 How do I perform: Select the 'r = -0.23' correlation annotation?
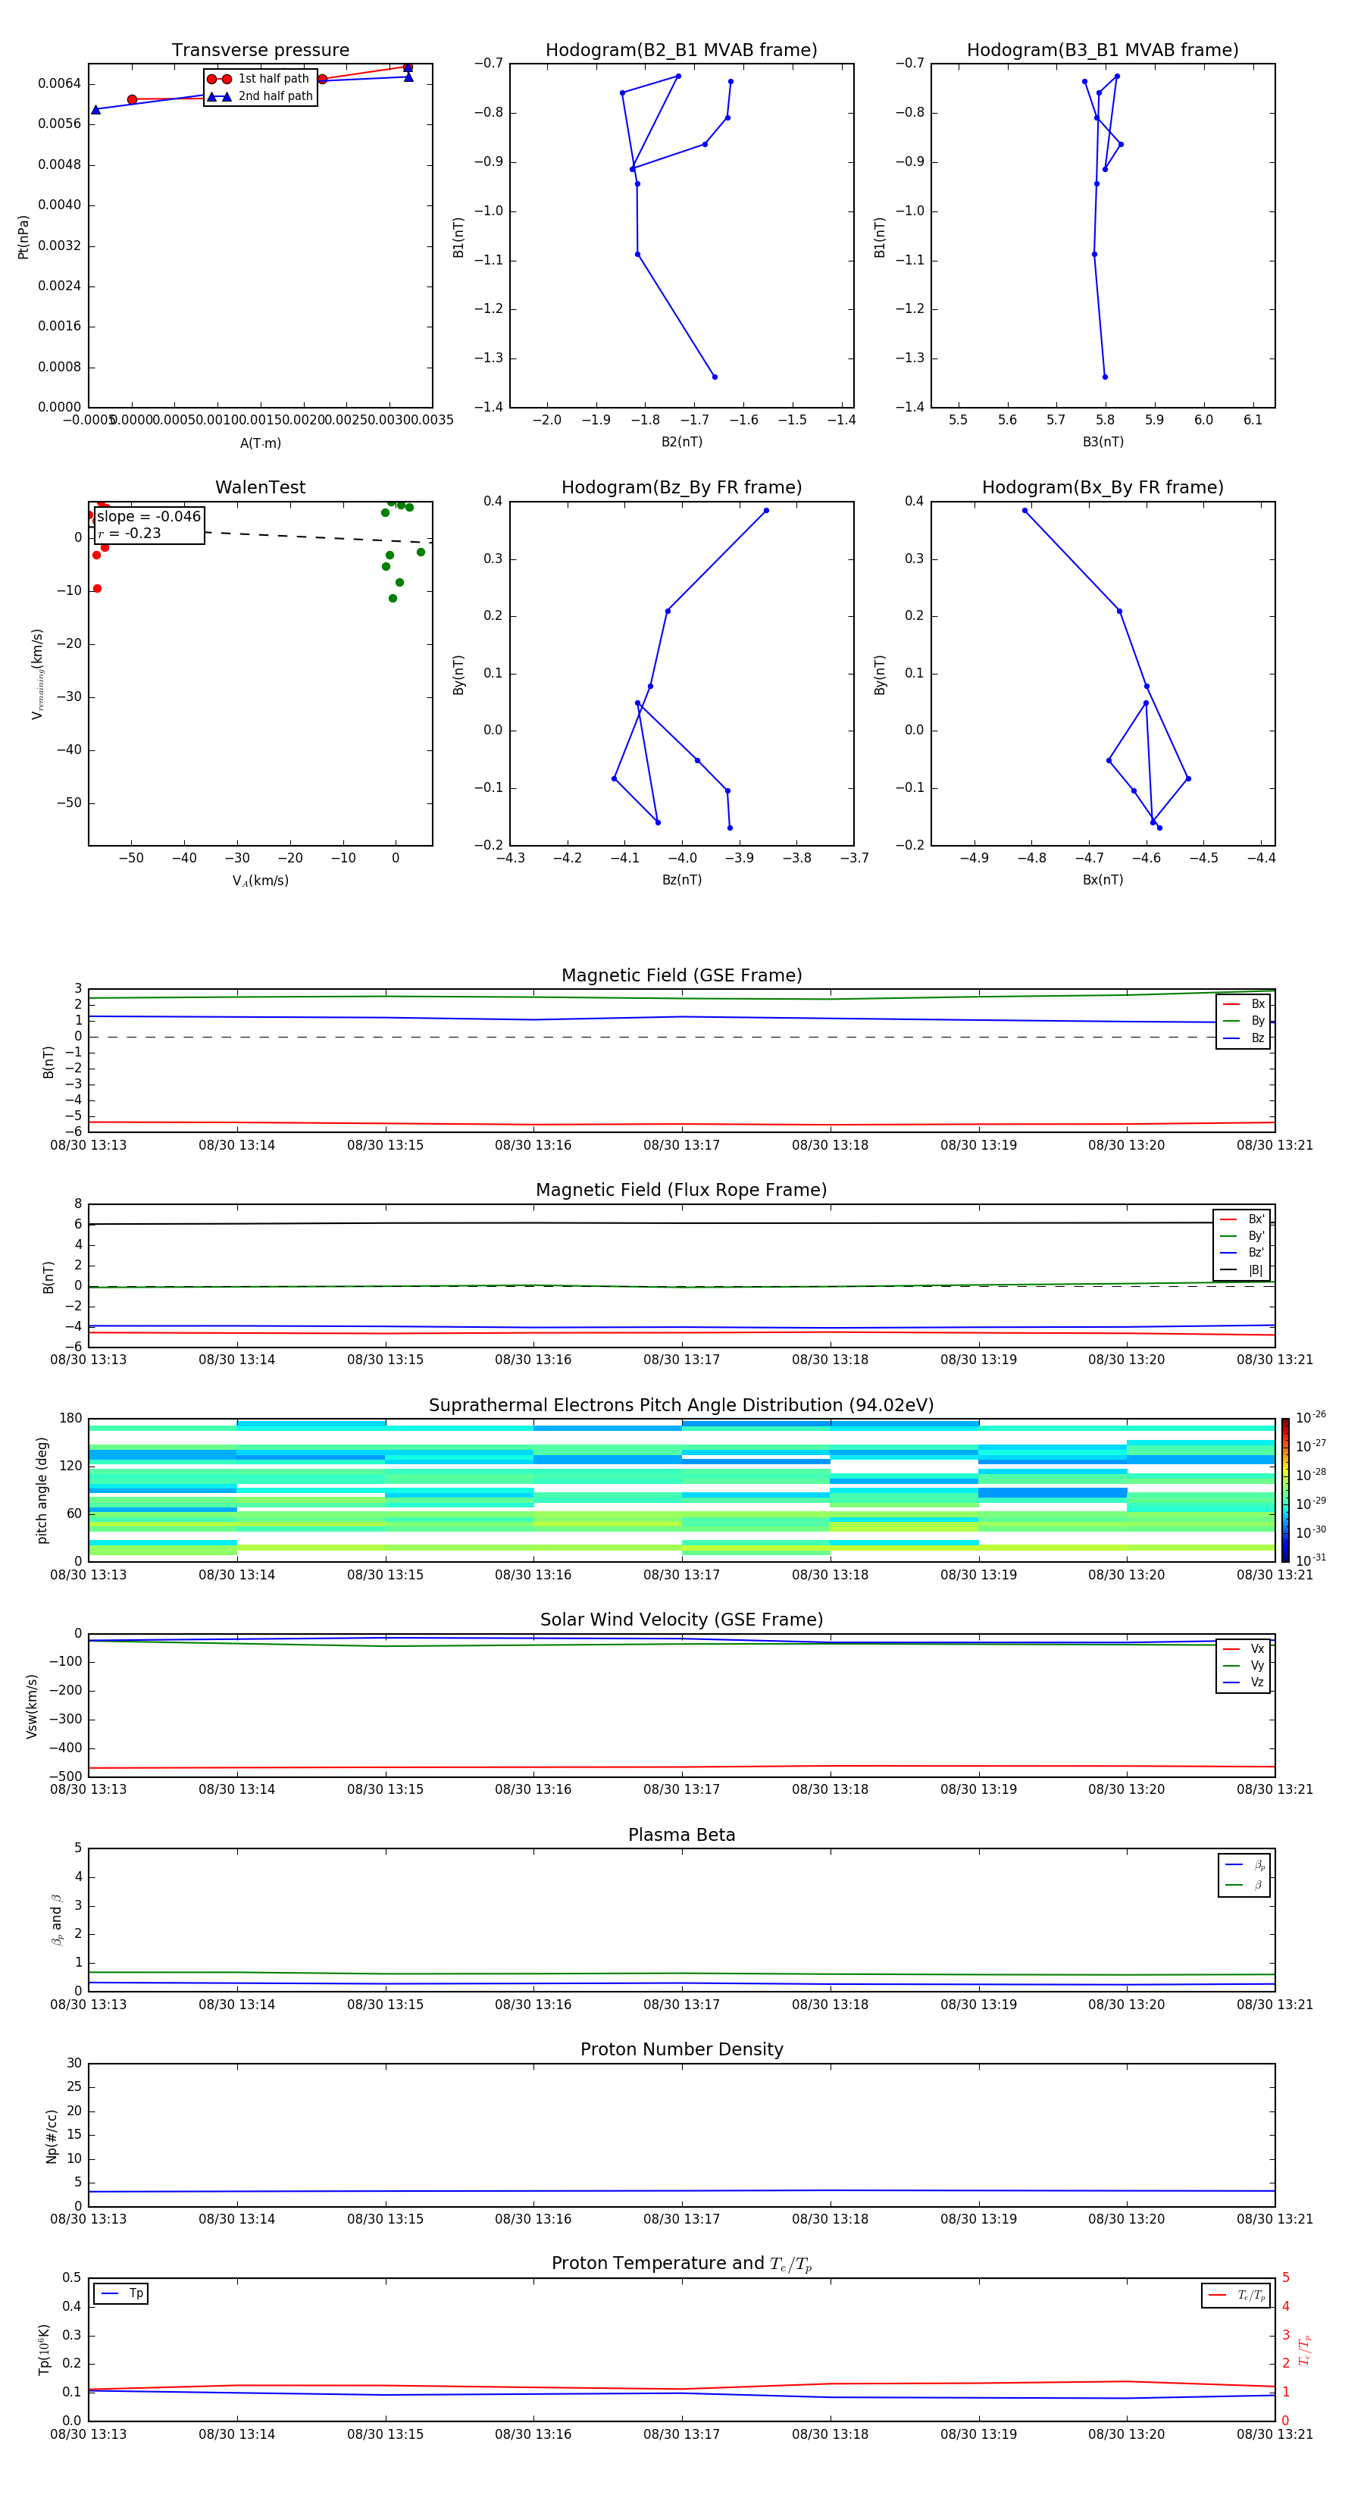click(x=129, y=533)
